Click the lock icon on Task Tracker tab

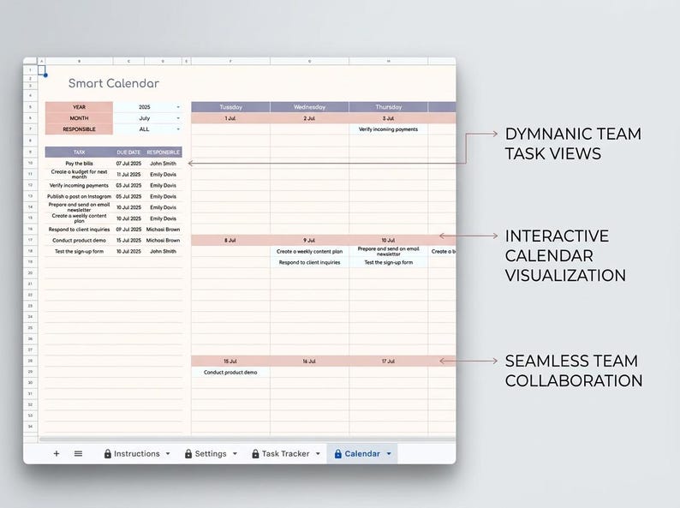(x=255, y=453)
